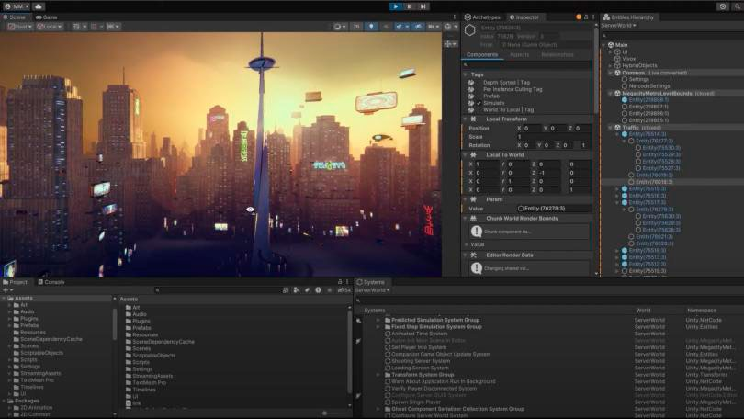Start Play mode with the Play button
Image resolution: width=744 pixels, height=419 pixels.
[x=396, y=6]
